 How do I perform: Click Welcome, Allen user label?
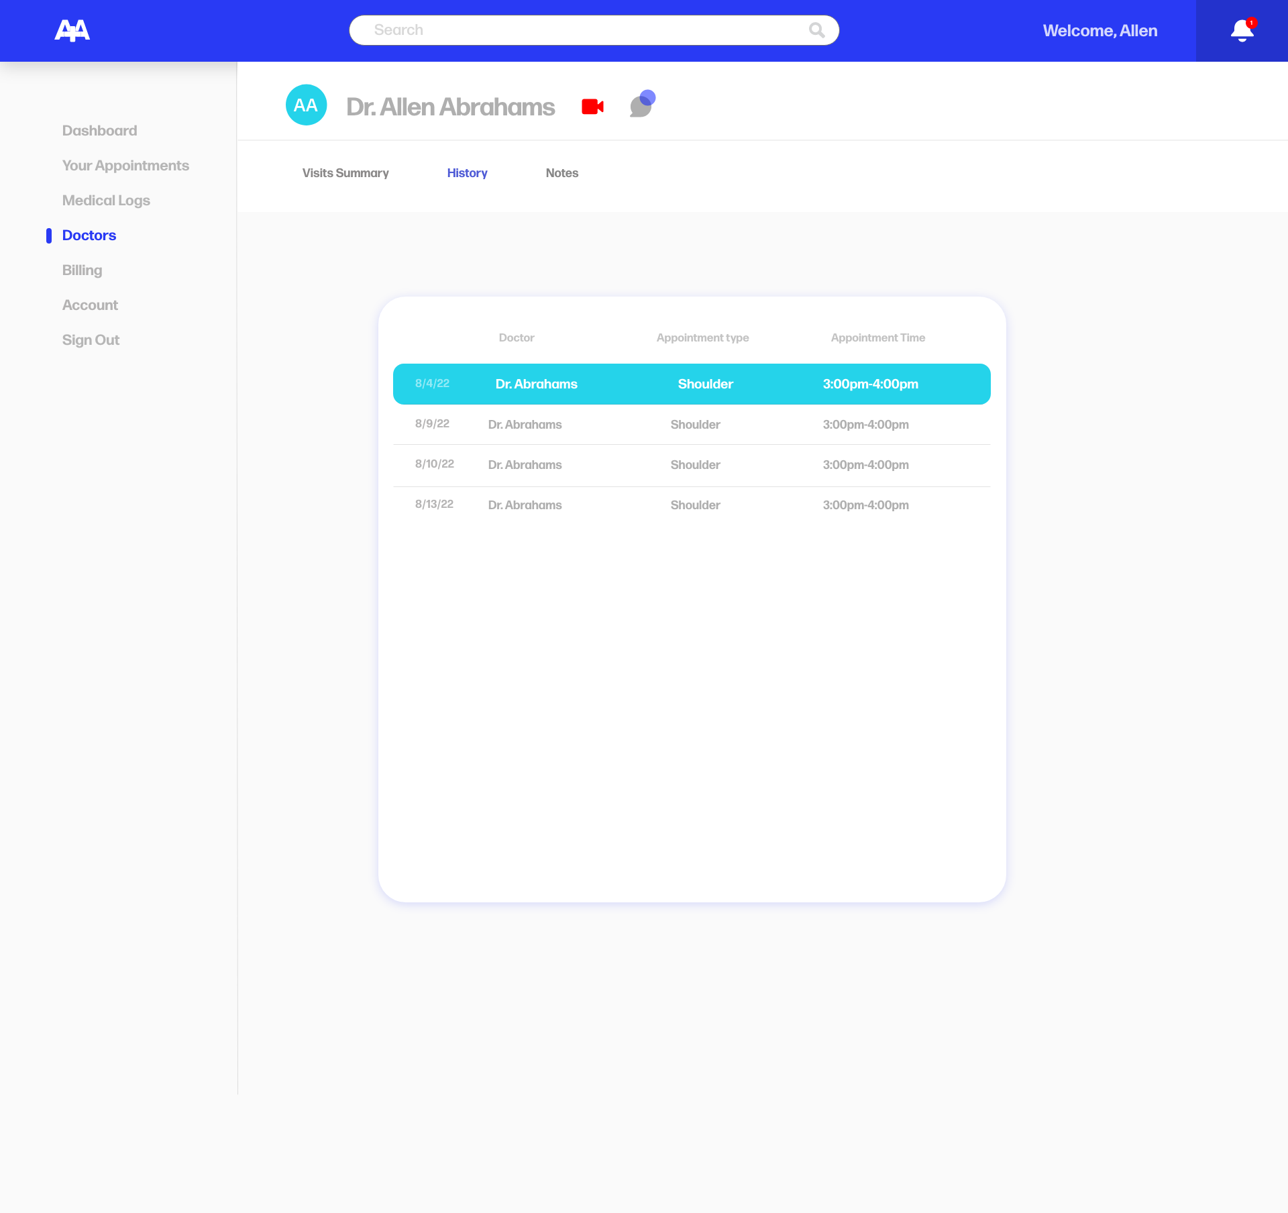(x=1099, y=31)
